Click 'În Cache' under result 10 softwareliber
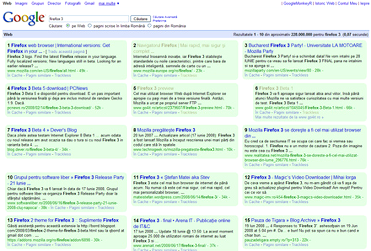 (x=58, y=208)
